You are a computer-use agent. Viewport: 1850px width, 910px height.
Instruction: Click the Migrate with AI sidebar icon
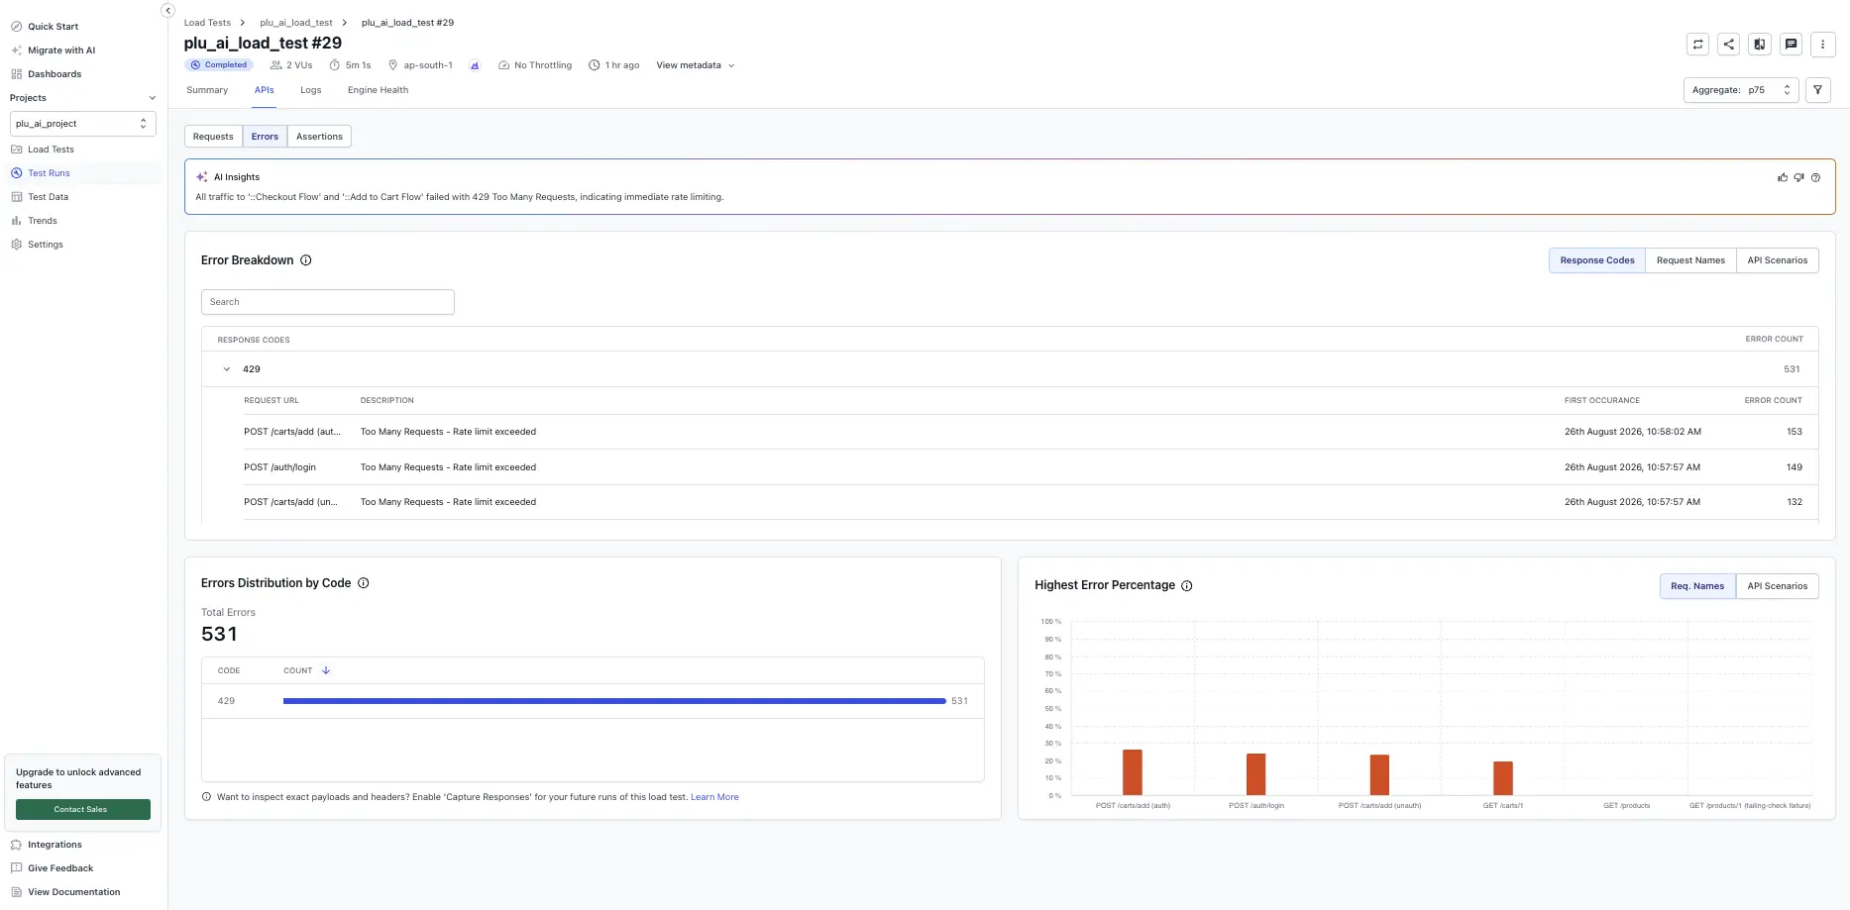pos(16,51)
